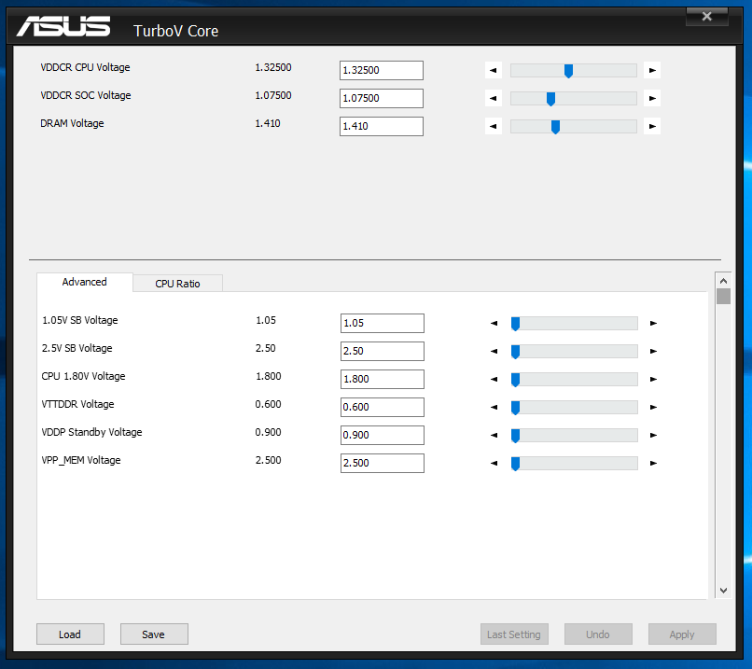Lower 1.05V SB Voltage using left arrow
The image size is (752, 669).
(x=494, y=323)
